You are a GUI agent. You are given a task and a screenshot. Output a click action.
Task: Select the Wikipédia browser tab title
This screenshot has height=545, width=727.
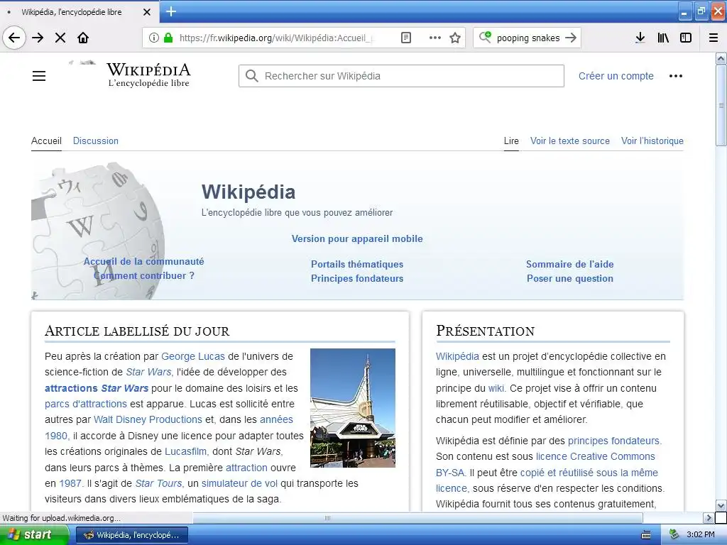(x=72, y=12)
